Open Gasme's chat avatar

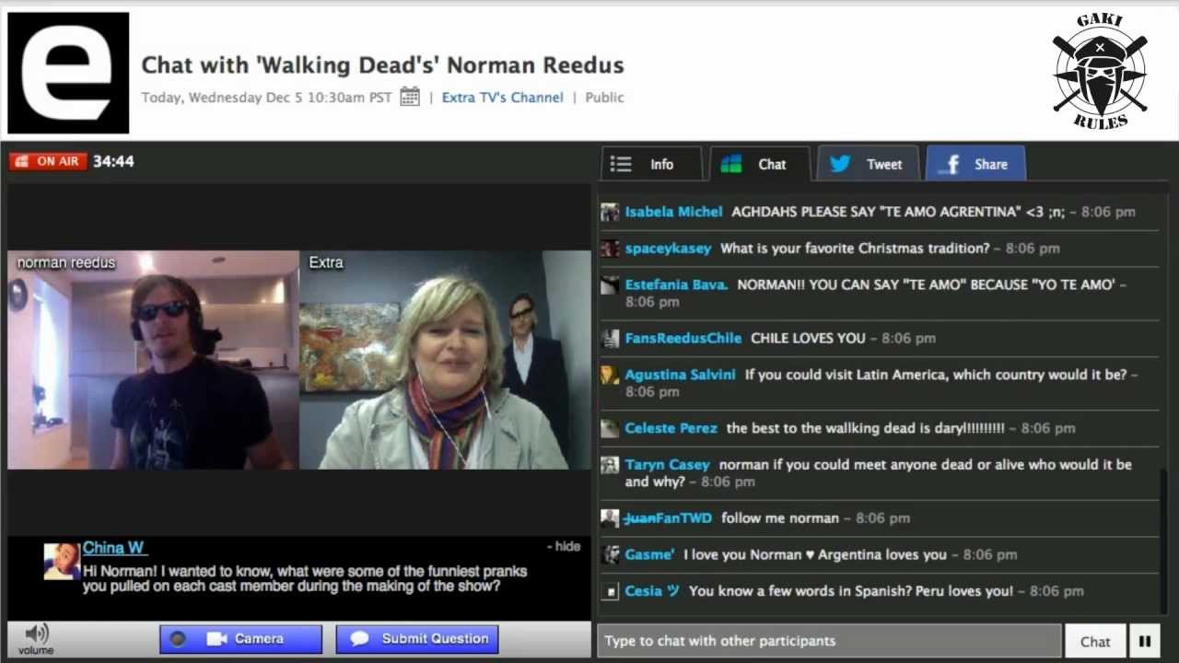(x=610, y=554)
